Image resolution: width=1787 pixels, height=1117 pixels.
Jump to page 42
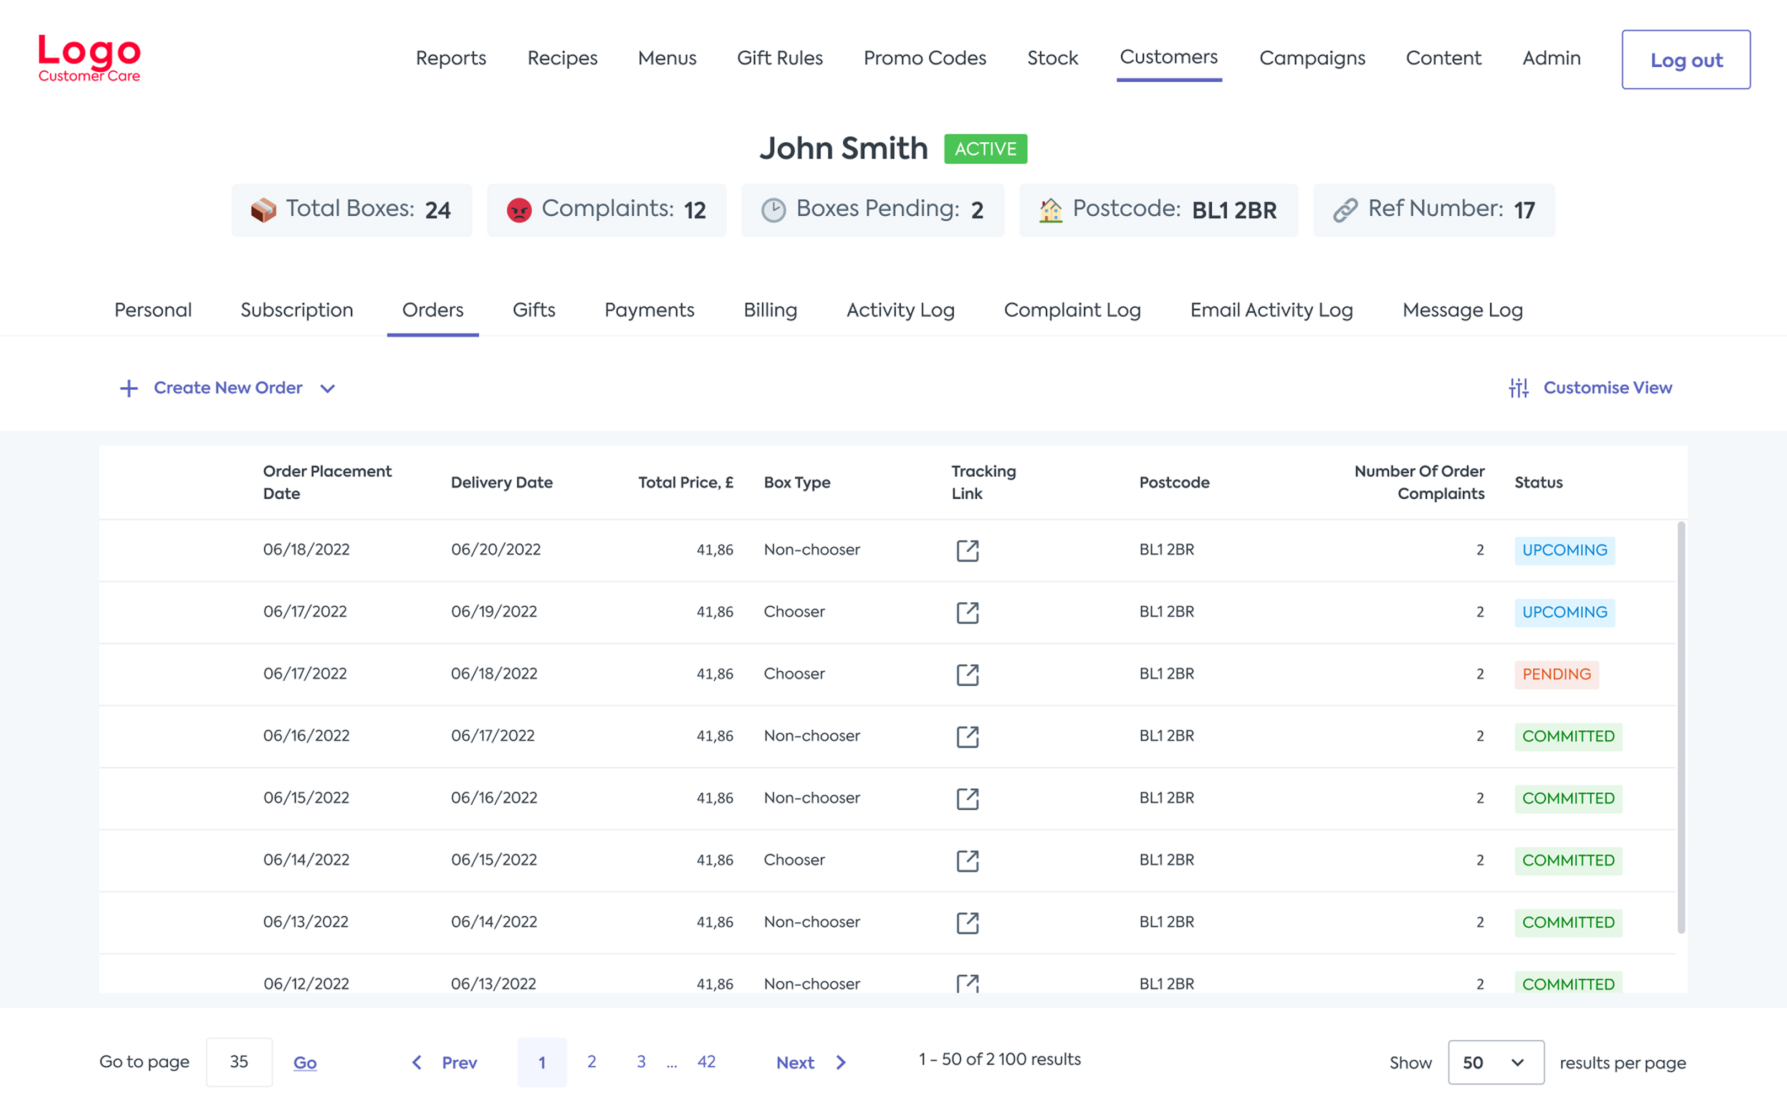pyautogui.click(x=707, y=1062)
